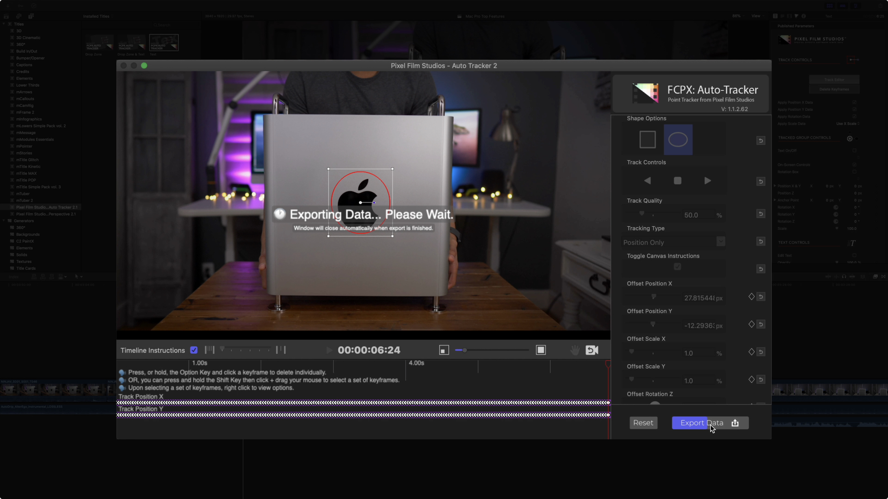The image size is (888, 499).
Task: Adjust the canvas zoom slider
Action: 465,350
